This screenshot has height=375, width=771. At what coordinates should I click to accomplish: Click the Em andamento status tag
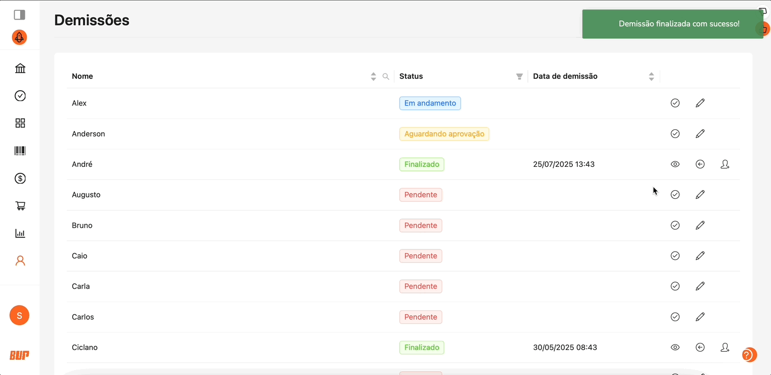[430, 103]
